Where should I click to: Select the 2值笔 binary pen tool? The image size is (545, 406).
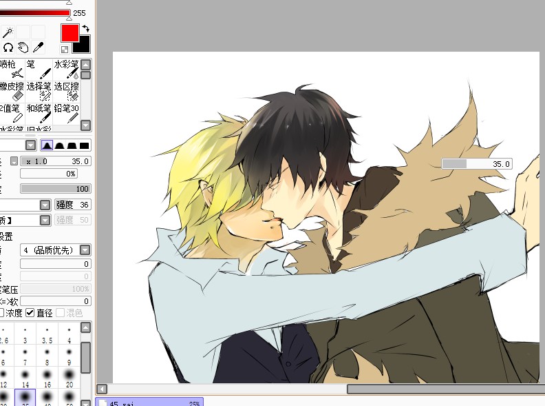click(x=12, y=114)
